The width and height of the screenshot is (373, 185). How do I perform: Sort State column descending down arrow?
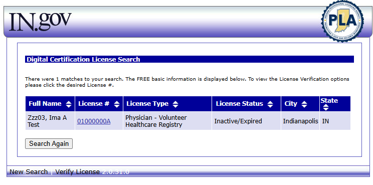326,109
